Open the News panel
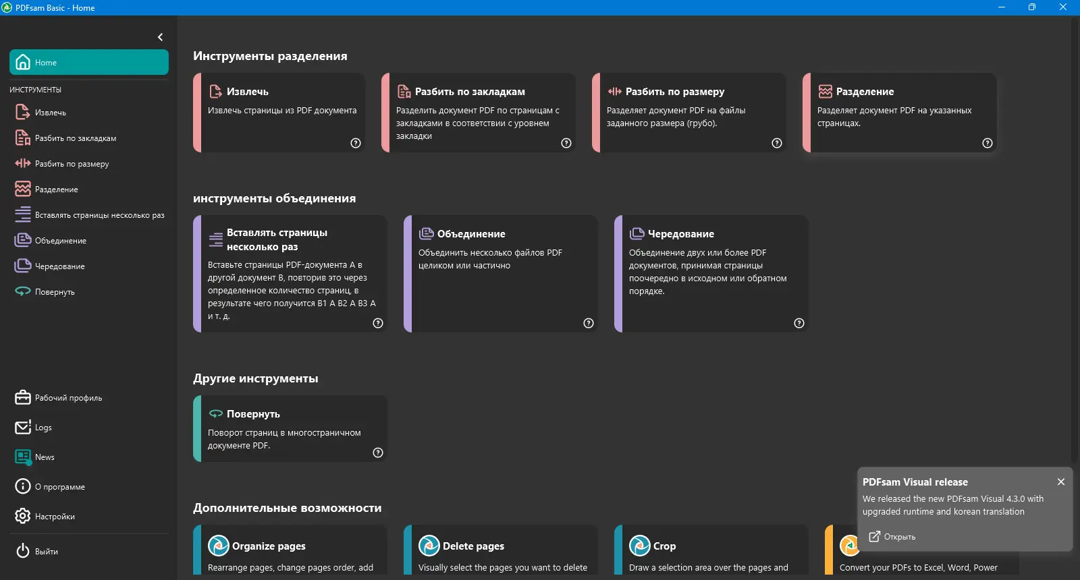Viewport: 1080px width, 580px height. (x=89, y=457)
